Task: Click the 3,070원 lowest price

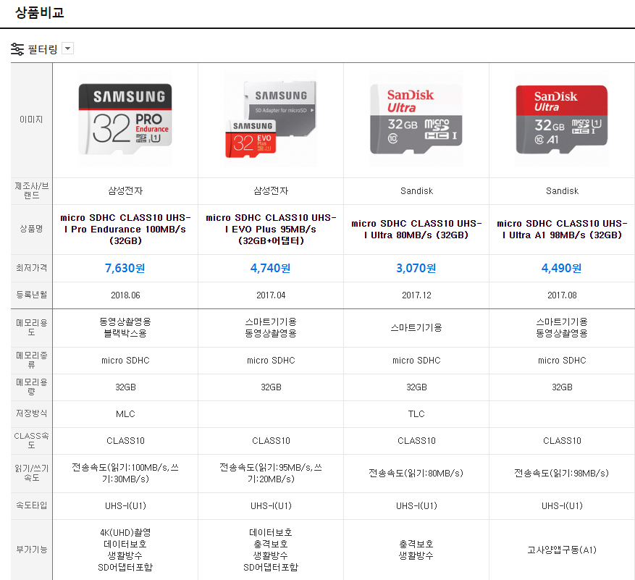Action: click(416, 268)
